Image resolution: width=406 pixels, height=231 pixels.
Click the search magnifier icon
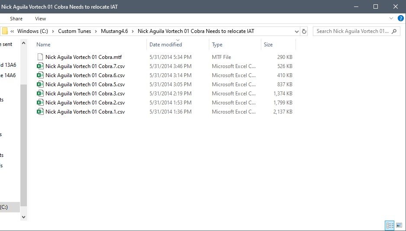click(x=394, y=31)
